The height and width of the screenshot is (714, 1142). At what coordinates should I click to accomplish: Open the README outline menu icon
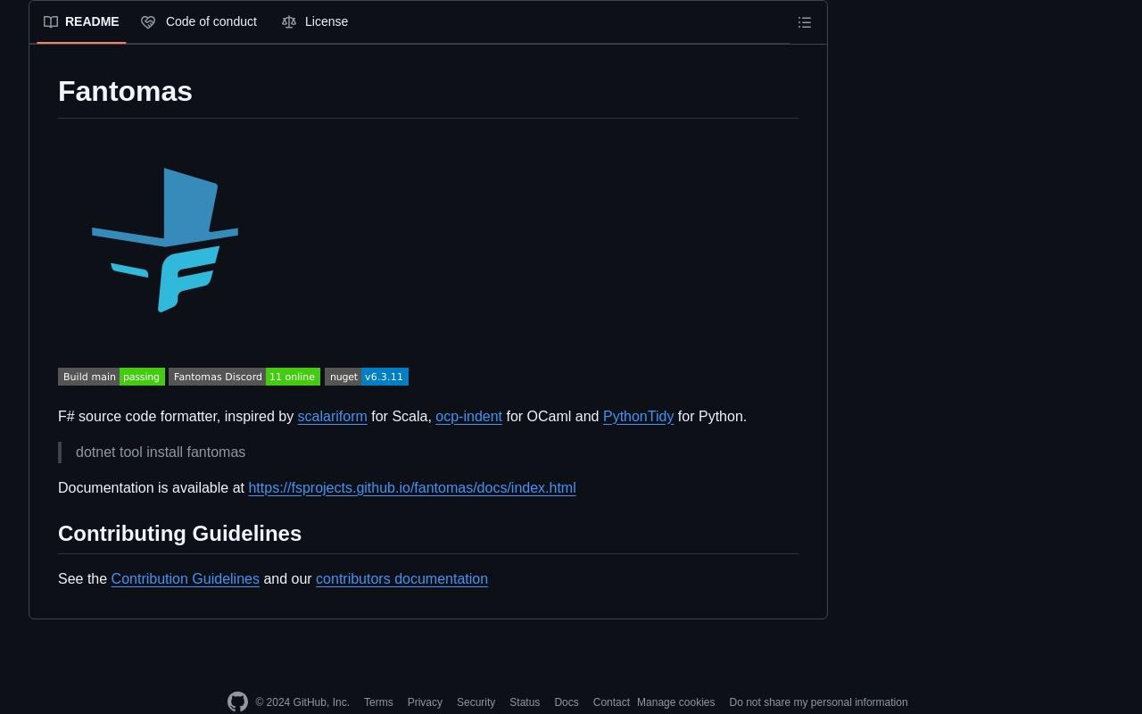click(x=804, y=22)
